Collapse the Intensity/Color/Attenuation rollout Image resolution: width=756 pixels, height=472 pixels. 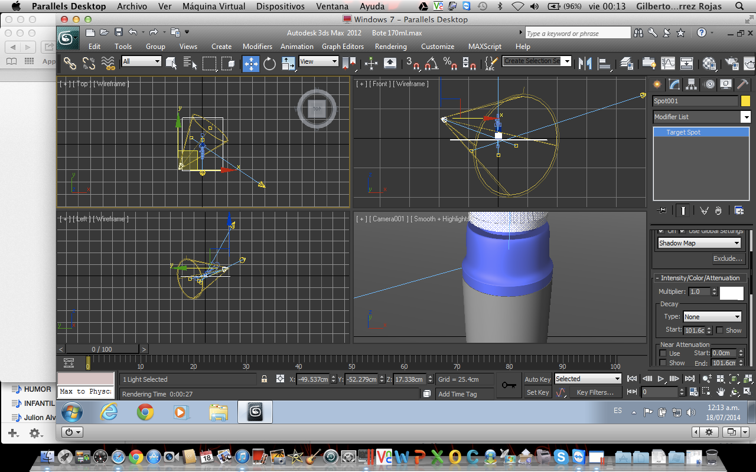tap(700, 278)
